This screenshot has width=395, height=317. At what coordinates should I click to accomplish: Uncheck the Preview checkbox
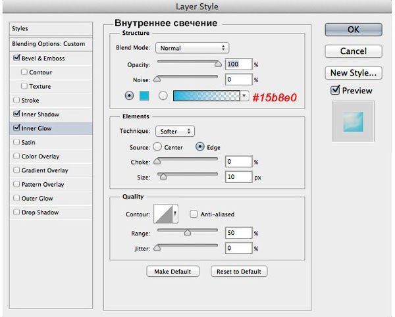[335, 91]
